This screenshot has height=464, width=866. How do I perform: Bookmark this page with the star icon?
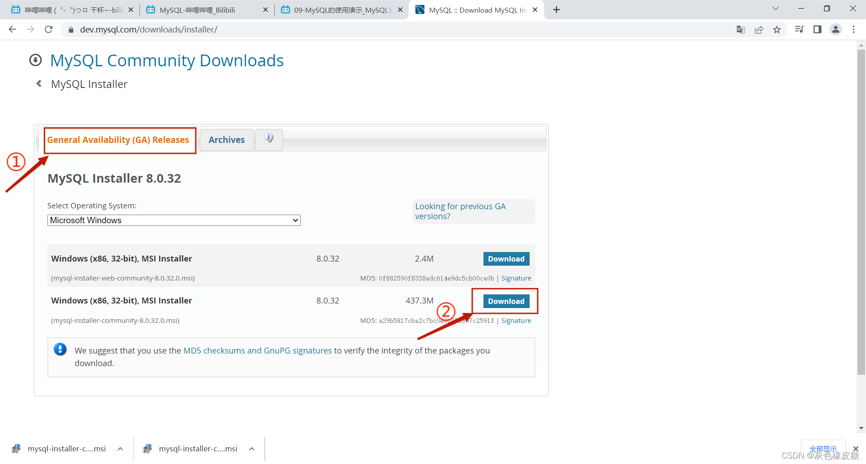click(777, 30)
